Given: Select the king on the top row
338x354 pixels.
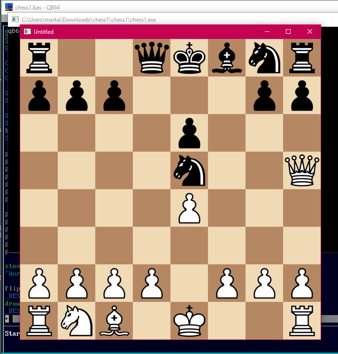Looking at the screenshot, I should pos(189,58).
